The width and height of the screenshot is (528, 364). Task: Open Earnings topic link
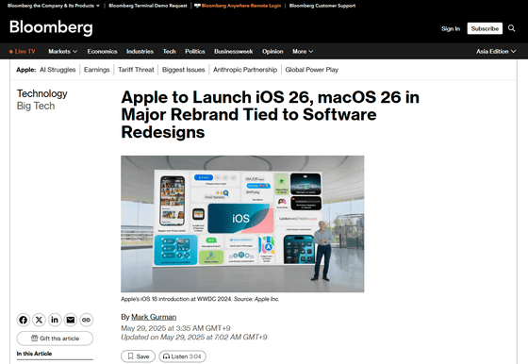pyautogui.click(x=96, y=70)
